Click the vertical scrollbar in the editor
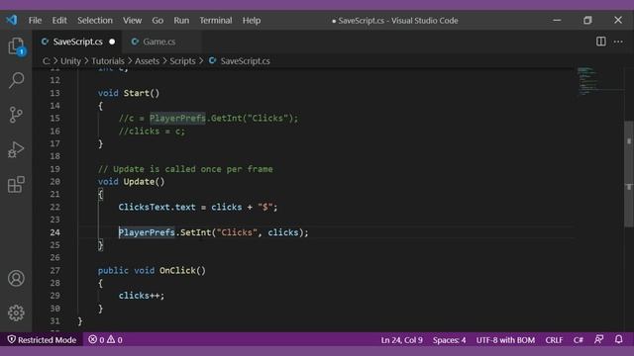 coord(629,174)
